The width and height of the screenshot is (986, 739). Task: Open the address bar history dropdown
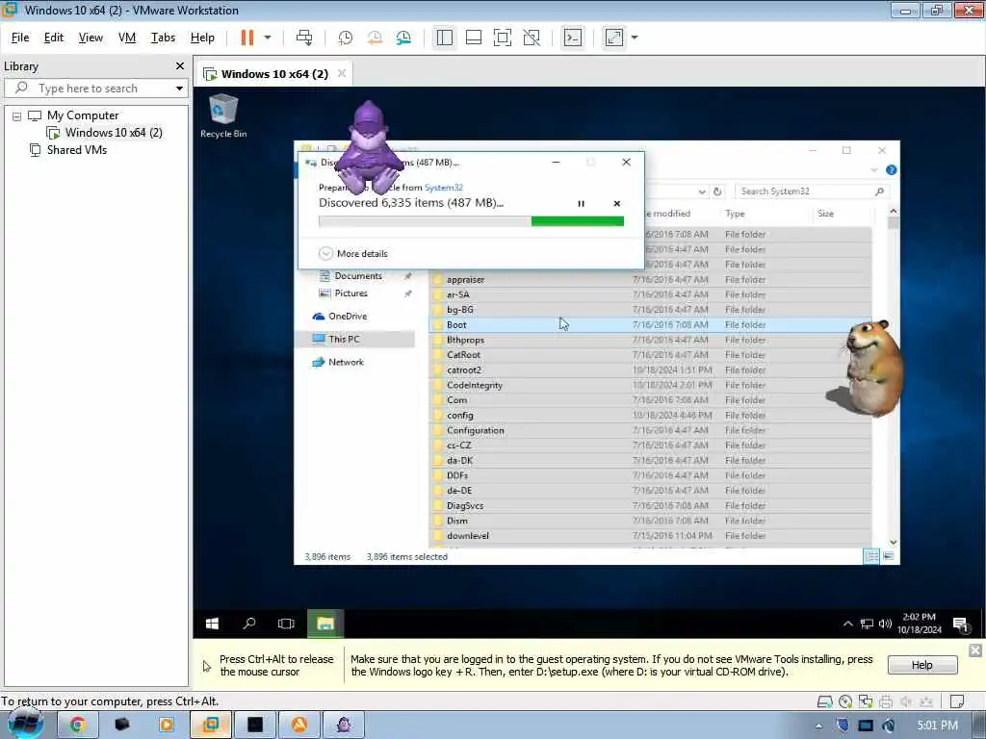click(702, 191)
